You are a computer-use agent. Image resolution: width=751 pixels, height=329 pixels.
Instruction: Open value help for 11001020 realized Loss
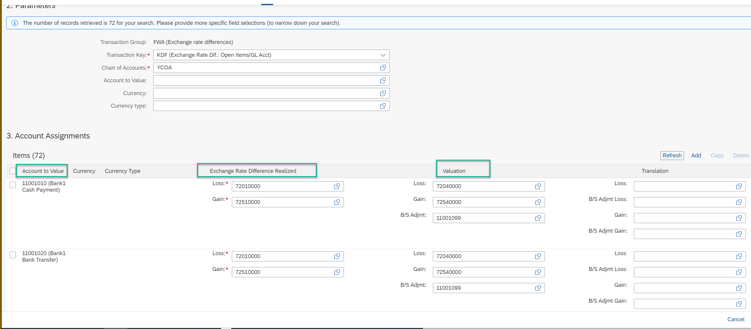(337, 256)
